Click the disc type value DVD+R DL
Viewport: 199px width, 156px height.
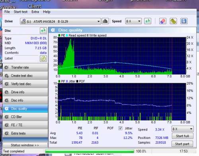click(x=39, y=39)
